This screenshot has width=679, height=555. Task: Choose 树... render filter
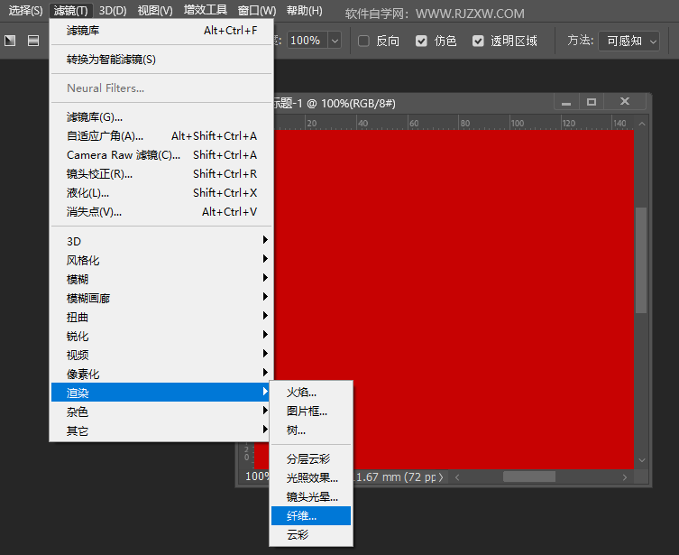(x=311, y=430)
